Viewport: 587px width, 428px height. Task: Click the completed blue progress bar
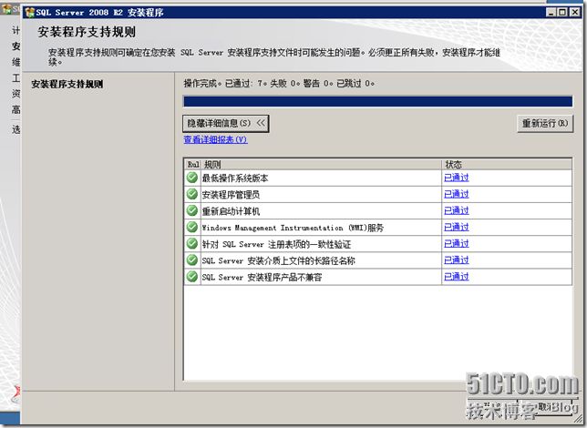point(377,101)
